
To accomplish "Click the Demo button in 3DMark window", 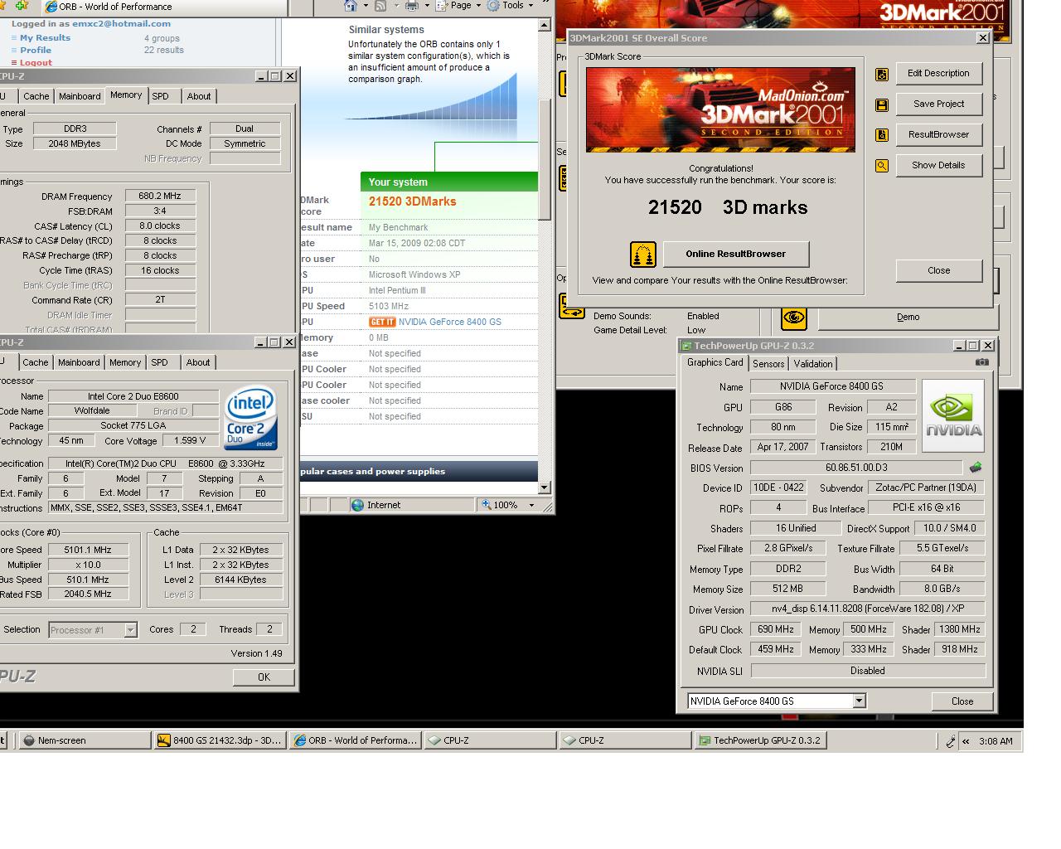I will (x=908, y=317).
